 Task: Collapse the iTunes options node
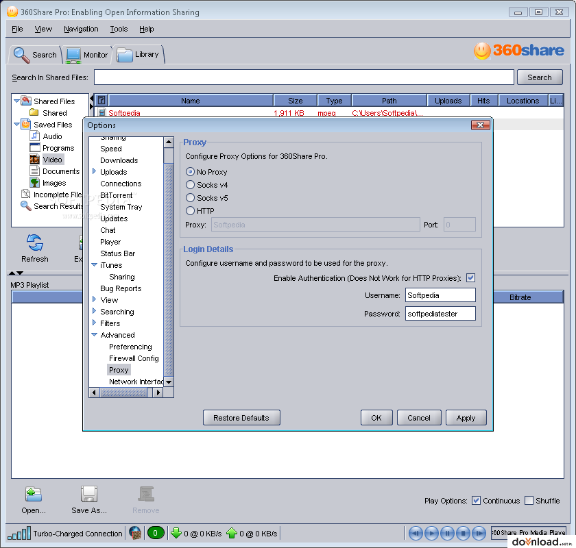94,264
